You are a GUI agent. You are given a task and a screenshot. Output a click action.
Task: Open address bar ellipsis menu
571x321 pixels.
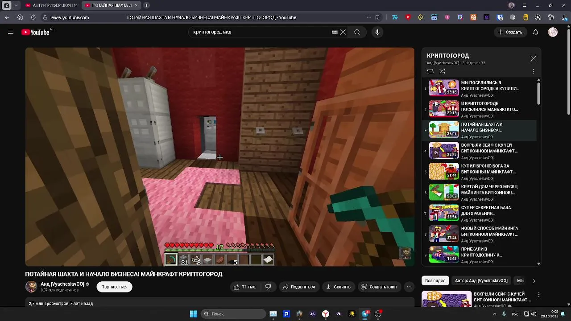click(368, 17)
